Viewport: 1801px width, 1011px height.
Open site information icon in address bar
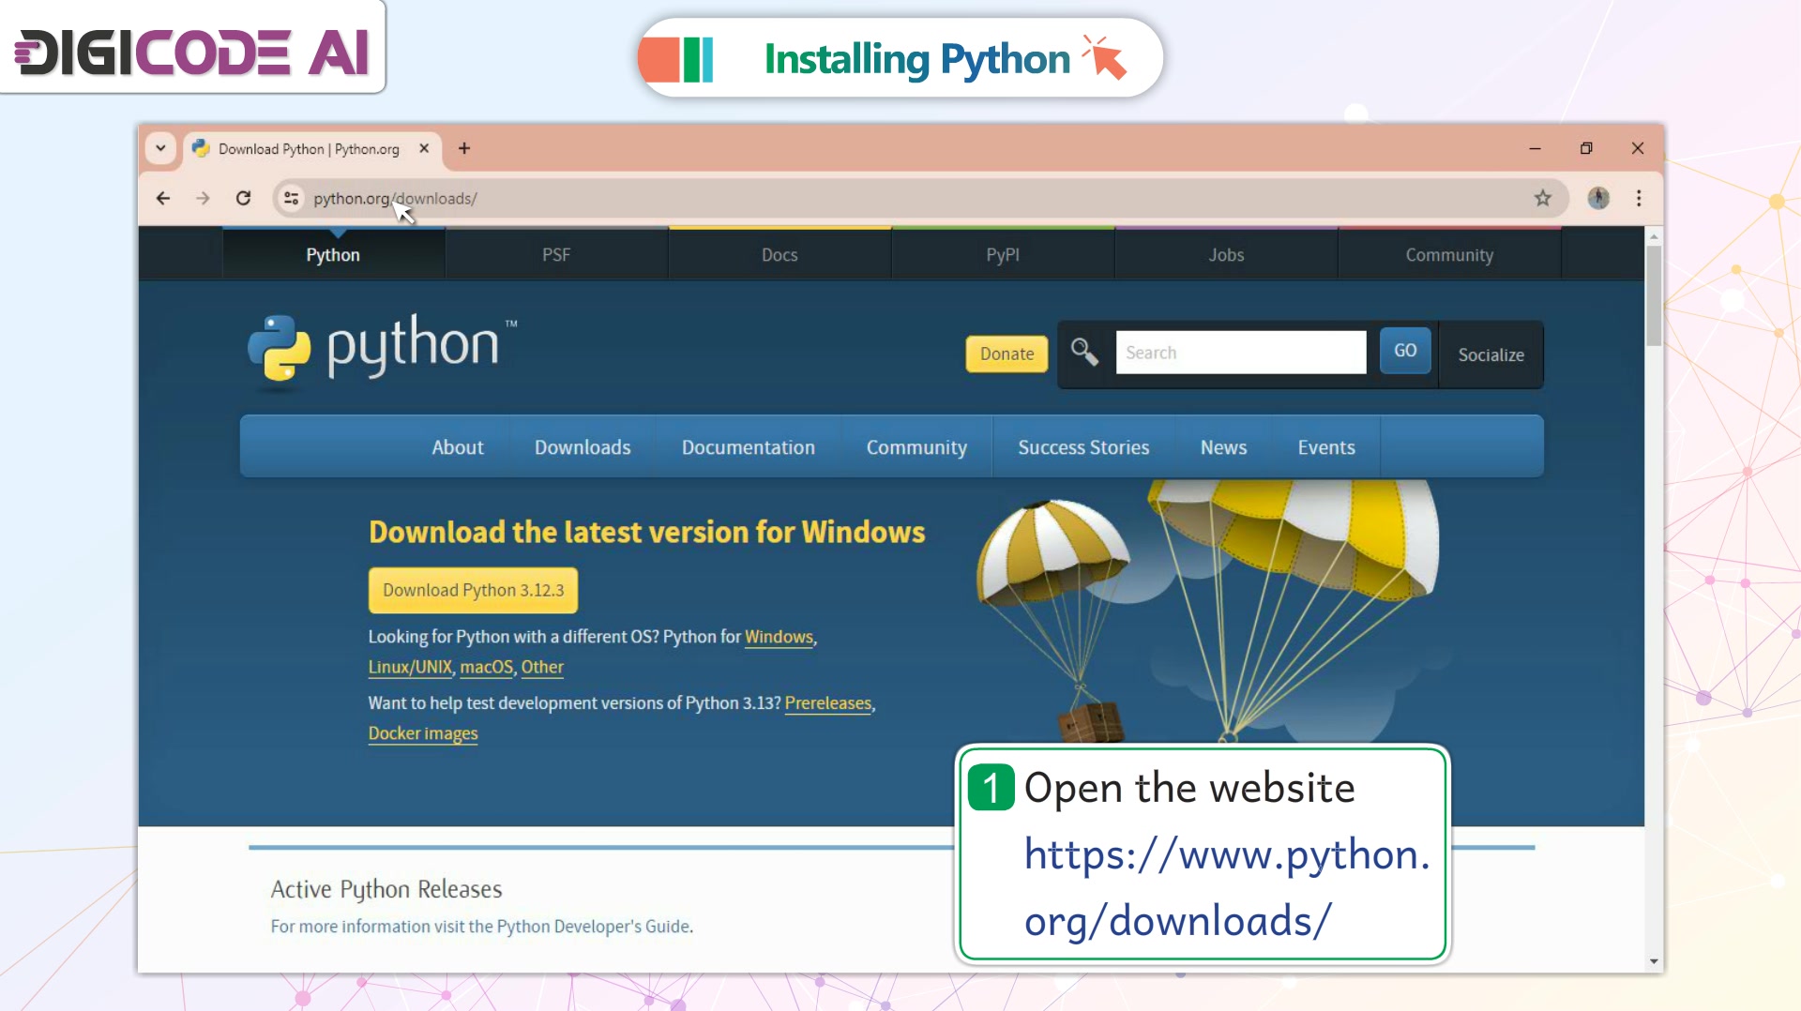[x=292, y=198]
